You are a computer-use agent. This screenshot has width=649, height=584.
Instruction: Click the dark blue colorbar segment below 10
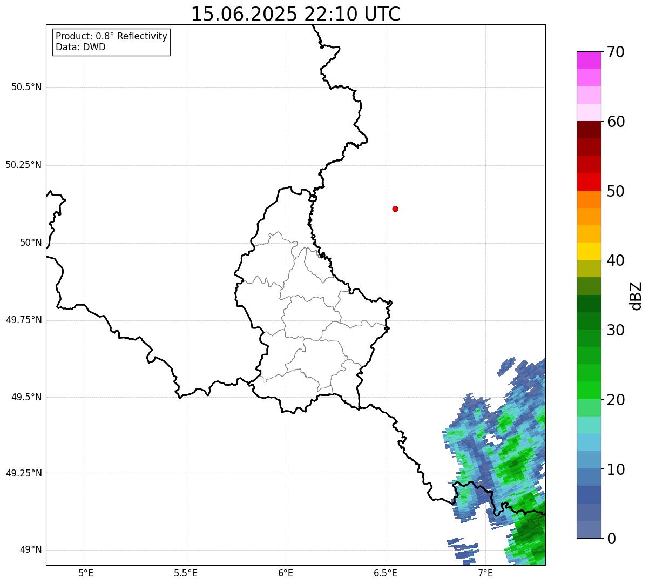[589, 494]
